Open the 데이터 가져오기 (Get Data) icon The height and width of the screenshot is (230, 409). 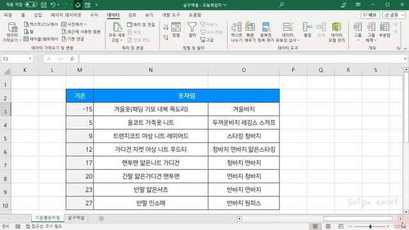[x=12, y=27]
